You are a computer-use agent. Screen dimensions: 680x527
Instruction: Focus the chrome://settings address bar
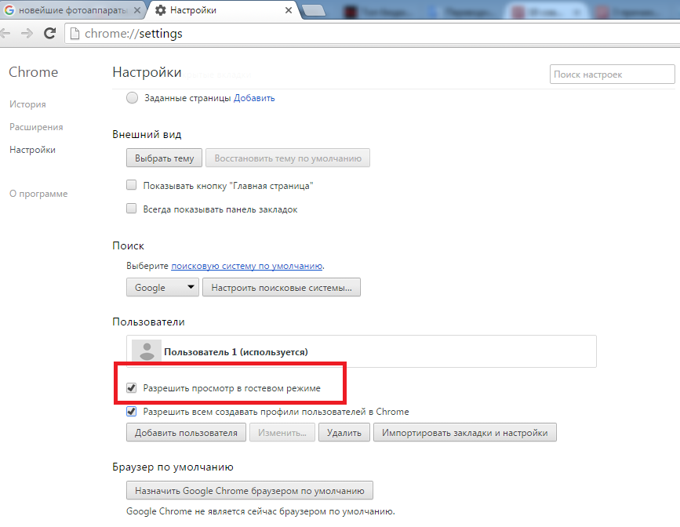(373, 34)
